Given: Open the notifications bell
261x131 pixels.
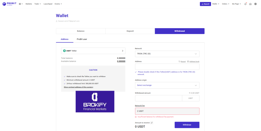Looking at the screenshot, I should point(245,4).
